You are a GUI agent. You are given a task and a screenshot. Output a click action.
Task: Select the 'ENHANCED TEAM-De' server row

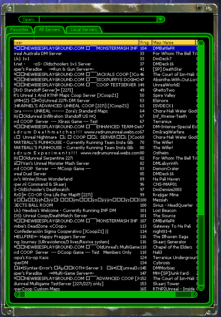pos(106,127)
